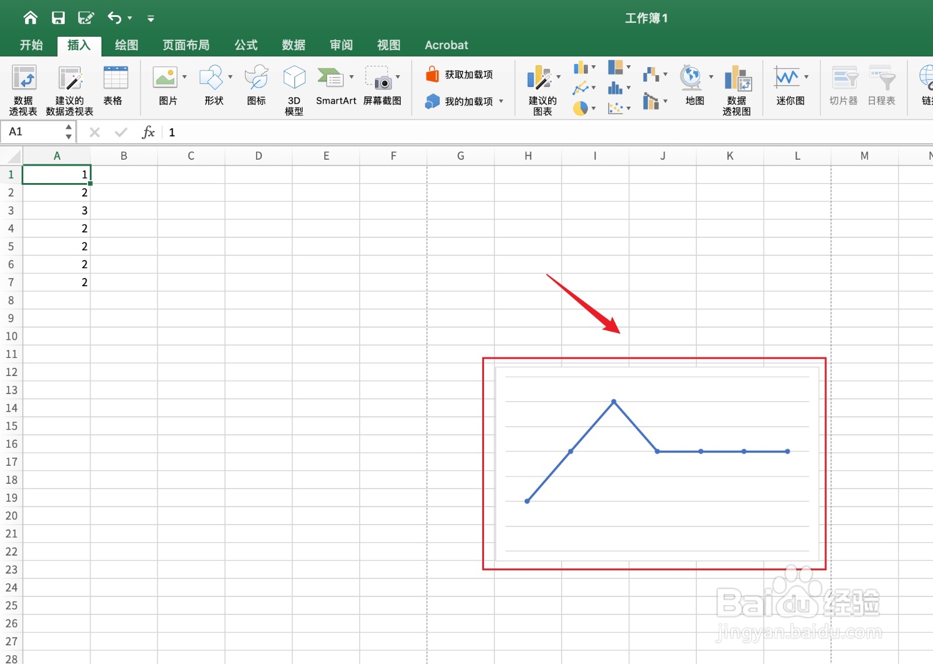Switch to the Review (审阅) tab

[341, 45]
